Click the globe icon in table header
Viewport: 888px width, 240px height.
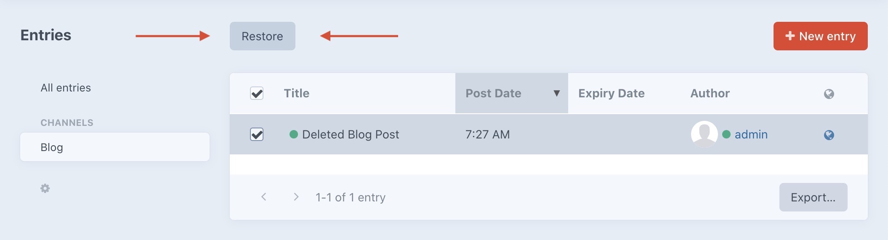(829, 94)
